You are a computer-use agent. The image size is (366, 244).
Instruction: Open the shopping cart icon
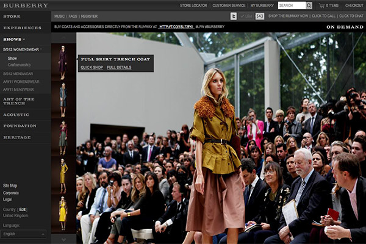point(321,5)
